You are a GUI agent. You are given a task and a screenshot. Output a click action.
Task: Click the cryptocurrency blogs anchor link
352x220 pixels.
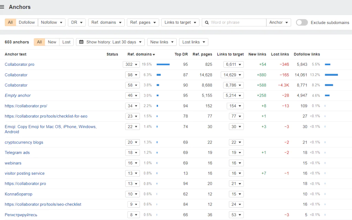tap(24, 142)
